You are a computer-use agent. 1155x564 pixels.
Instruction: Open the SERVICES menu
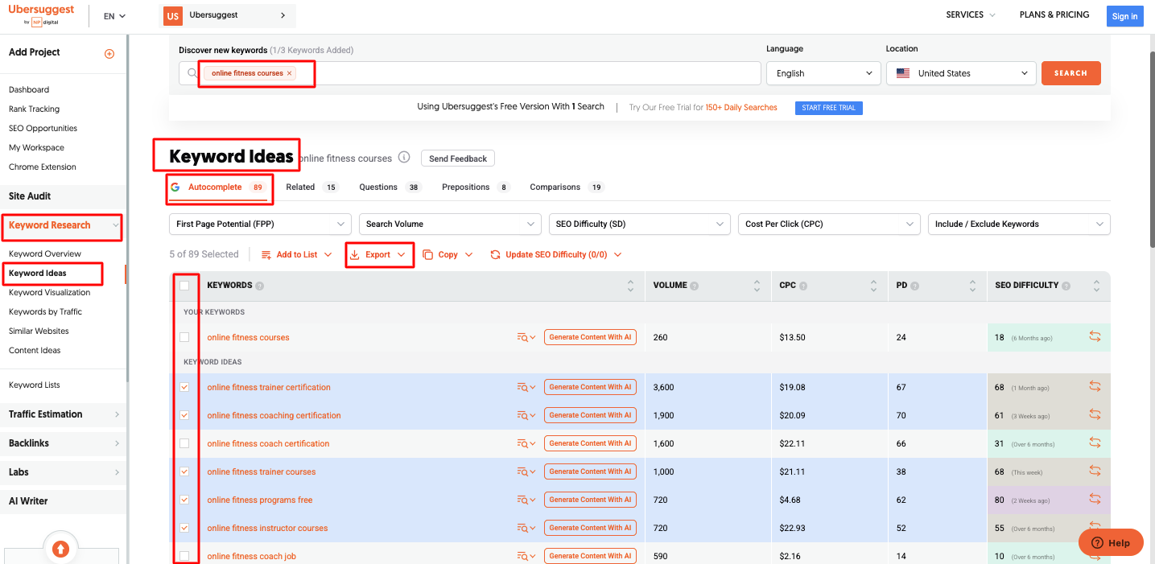coord(971,14)
